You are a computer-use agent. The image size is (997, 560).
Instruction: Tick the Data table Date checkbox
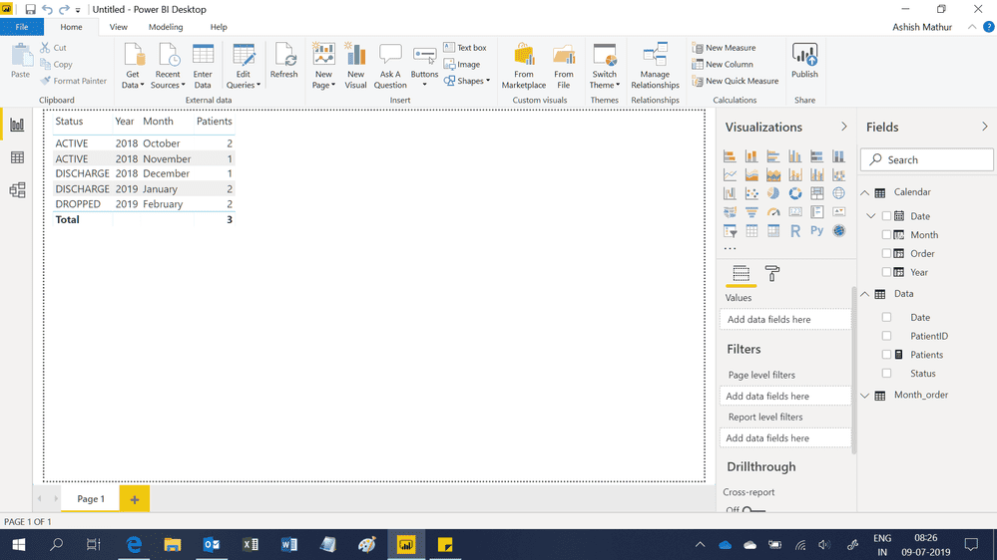[x=886, y=317]
